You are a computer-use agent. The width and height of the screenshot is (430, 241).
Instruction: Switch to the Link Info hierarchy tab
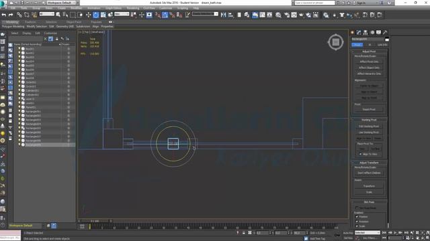pos(382,45)
